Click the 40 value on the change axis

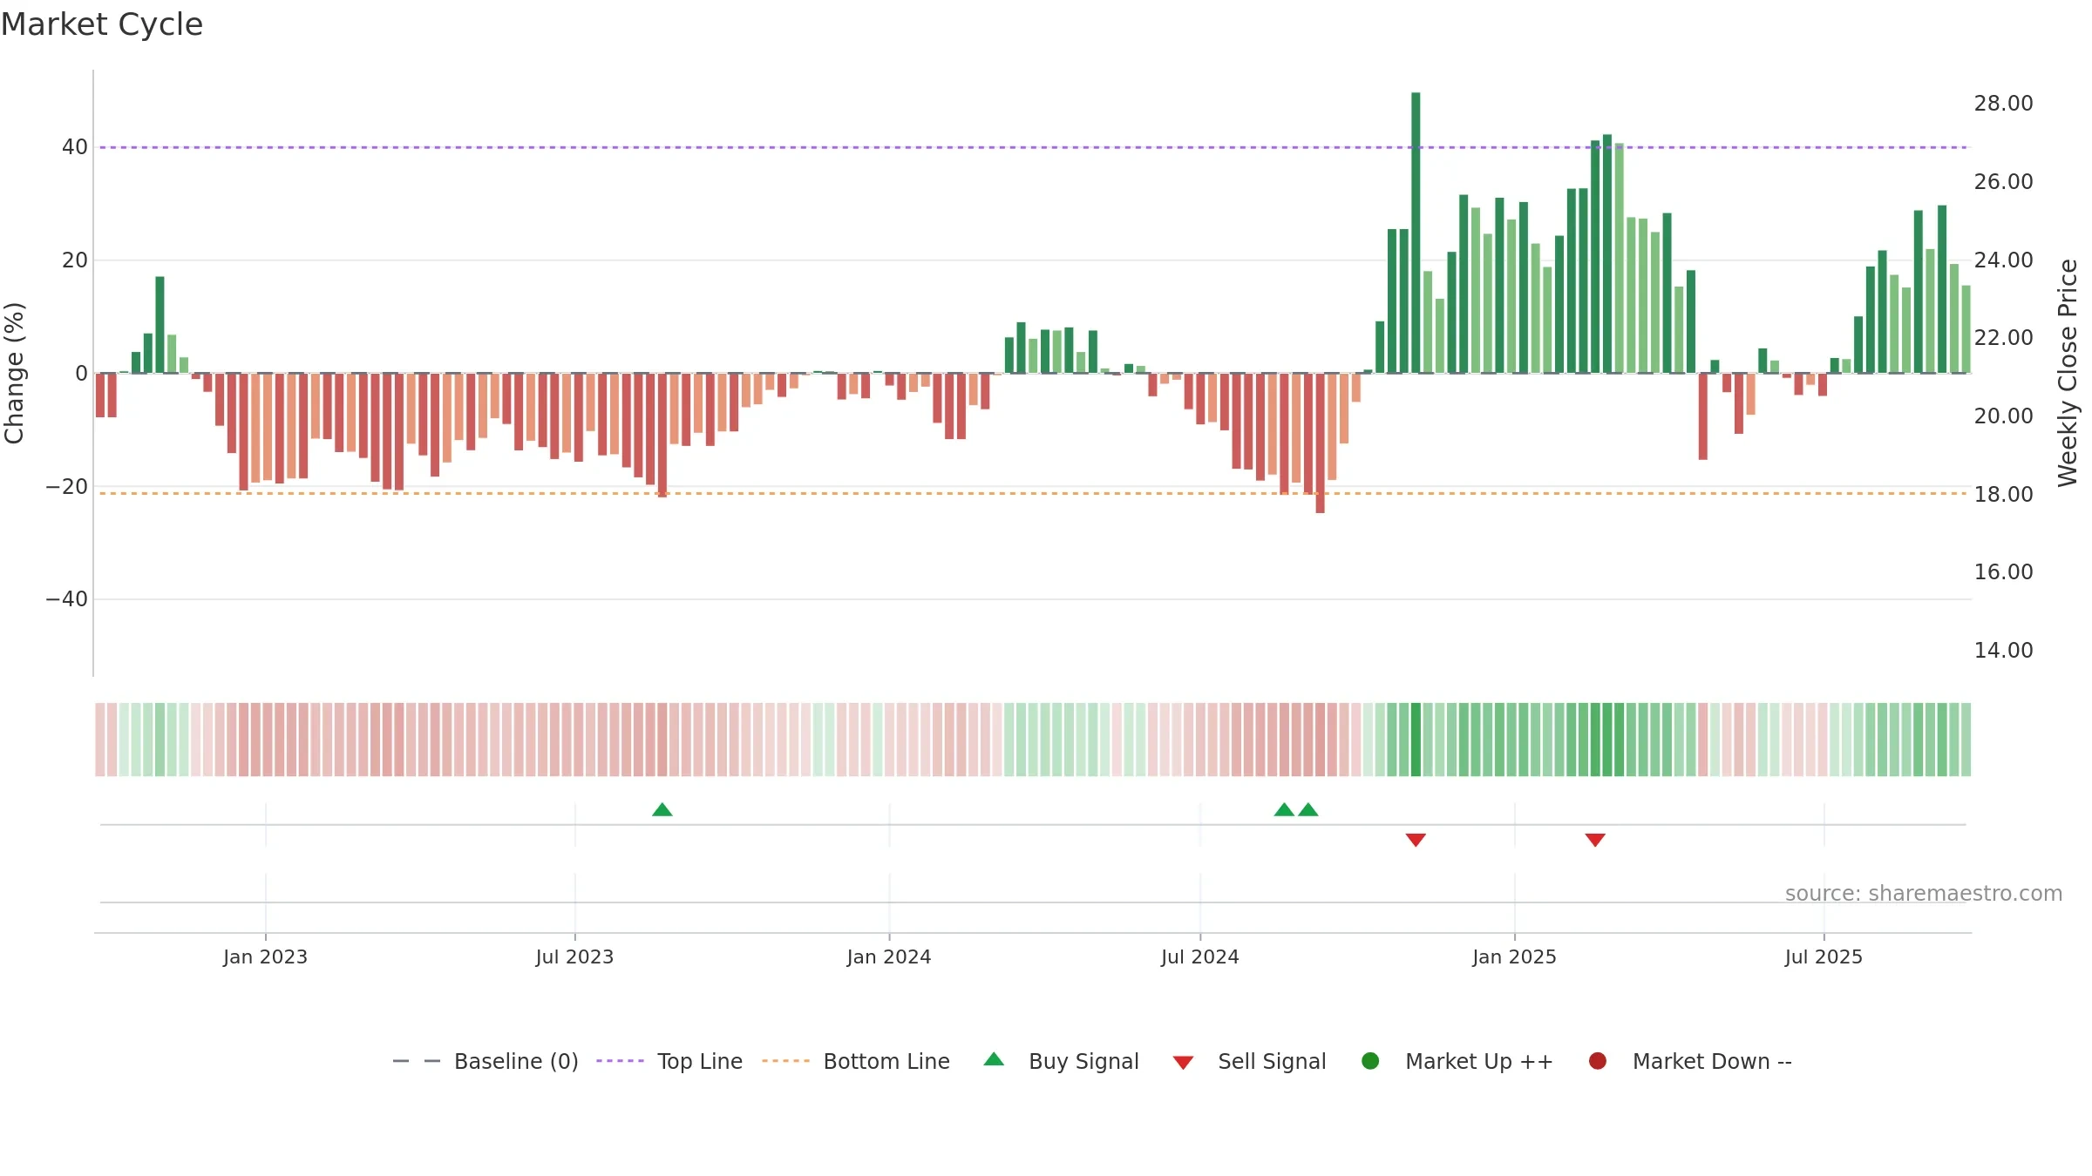pos(75,147)
